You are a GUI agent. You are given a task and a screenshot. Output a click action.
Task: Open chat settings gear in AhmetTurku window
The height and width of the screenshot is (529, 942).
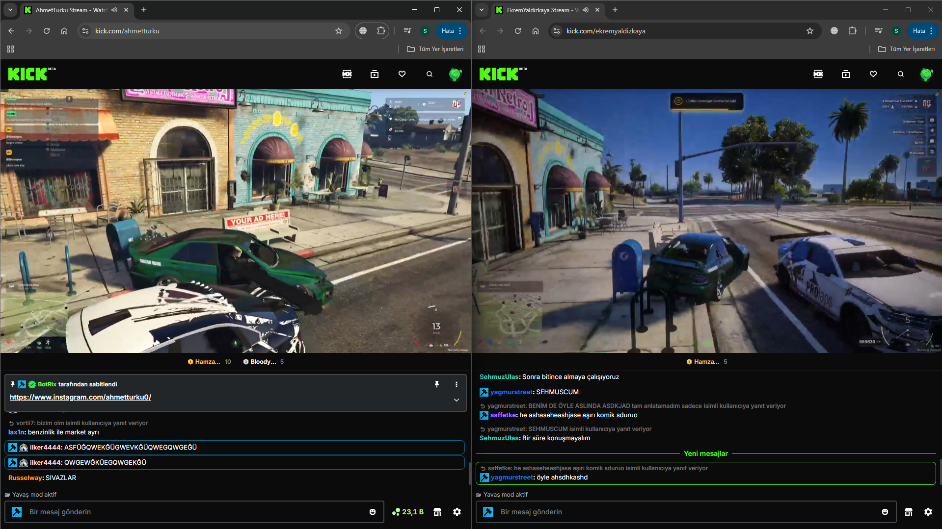tap(457, 512)
